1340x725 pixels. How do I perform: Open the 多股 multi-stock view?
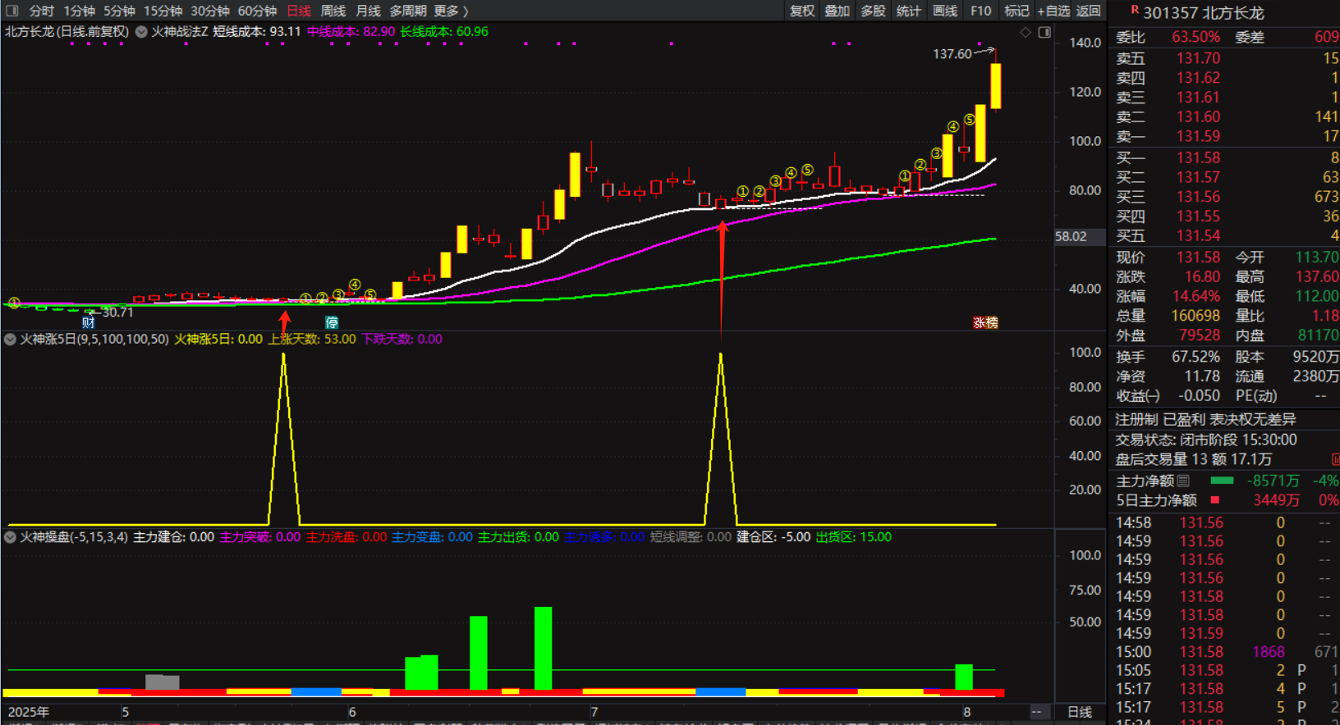point(874,11)
